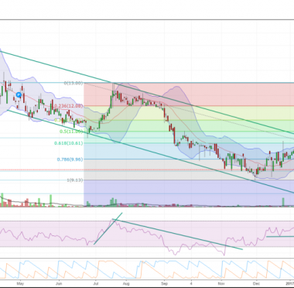Select the 1(9.13) Fibonacci level label
This screenshot has height=288, width=294.
click(75, 180)
